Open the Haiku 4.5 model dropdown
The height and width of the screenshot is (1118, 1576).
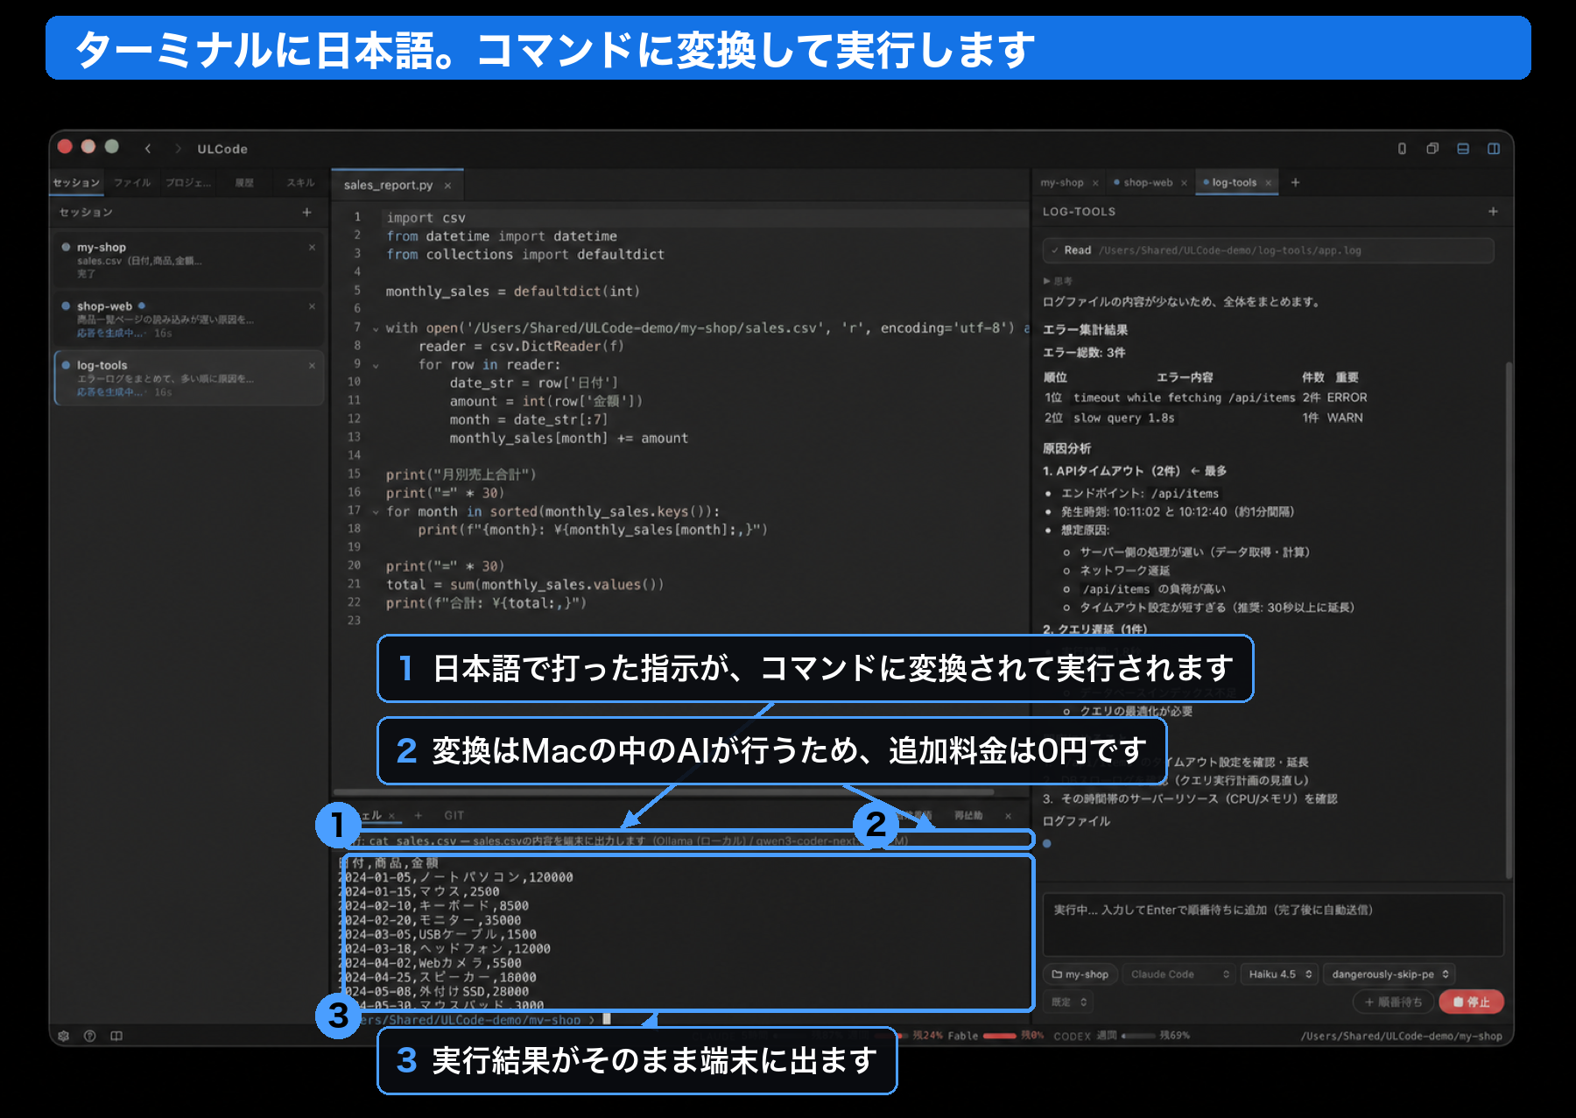pyautogui.click(x=1279, y=974)
